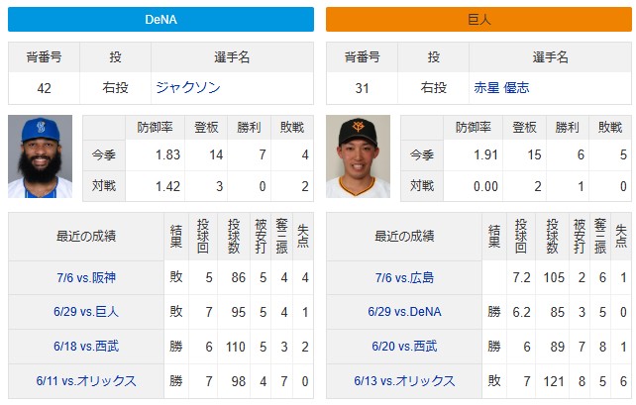Click the 巨人 最近の成績 table header
This screenshot has width=636, height=405.
(x=404, y=236)
